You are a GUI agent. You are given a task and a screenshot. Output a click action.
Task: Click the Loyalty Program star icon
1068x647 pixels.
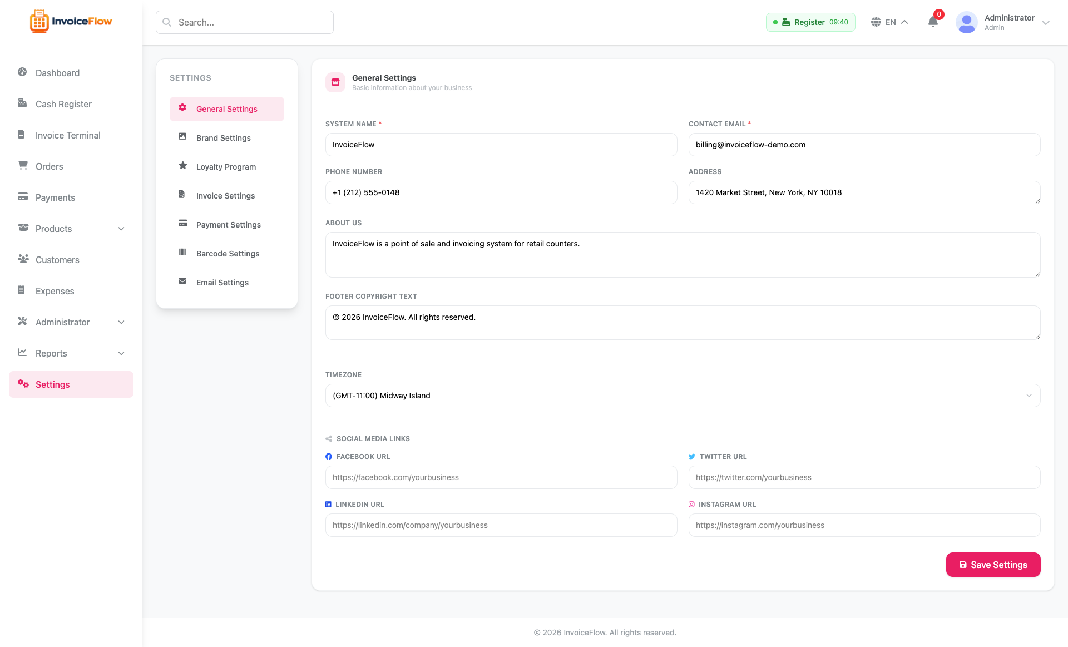(x=182, y=166)
